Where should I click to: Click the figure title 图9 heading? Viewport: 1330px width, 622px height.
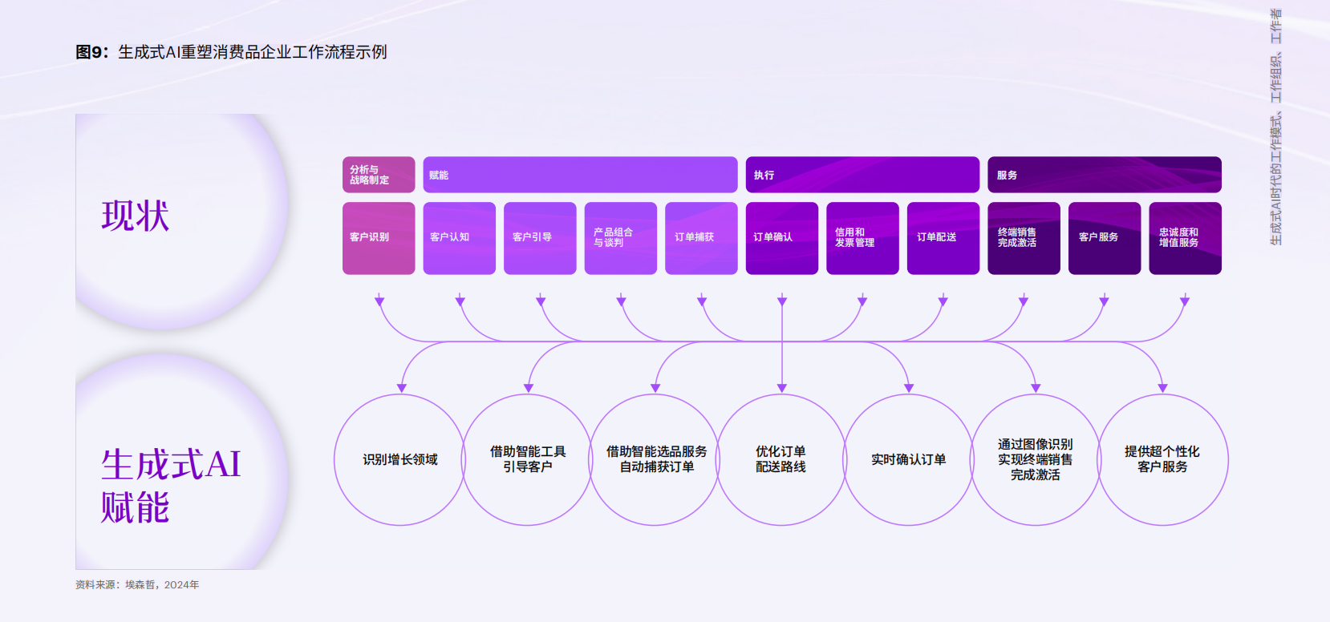231,52
